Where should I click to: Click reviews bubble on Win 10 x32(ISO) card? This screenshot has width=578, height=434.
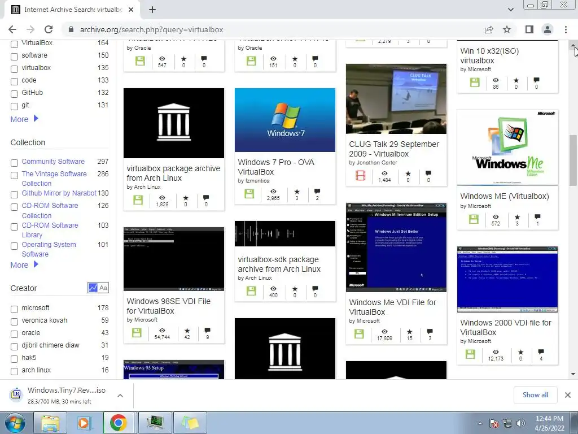536,80
